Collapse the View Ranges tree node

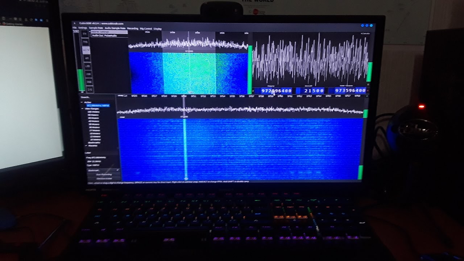click(x=82, y=109)
